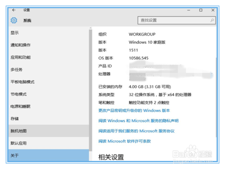Click the 4.00 GB installed memory value
This screenshot has width=225, height=169.
pyautogui.click(x=150, y=87)
